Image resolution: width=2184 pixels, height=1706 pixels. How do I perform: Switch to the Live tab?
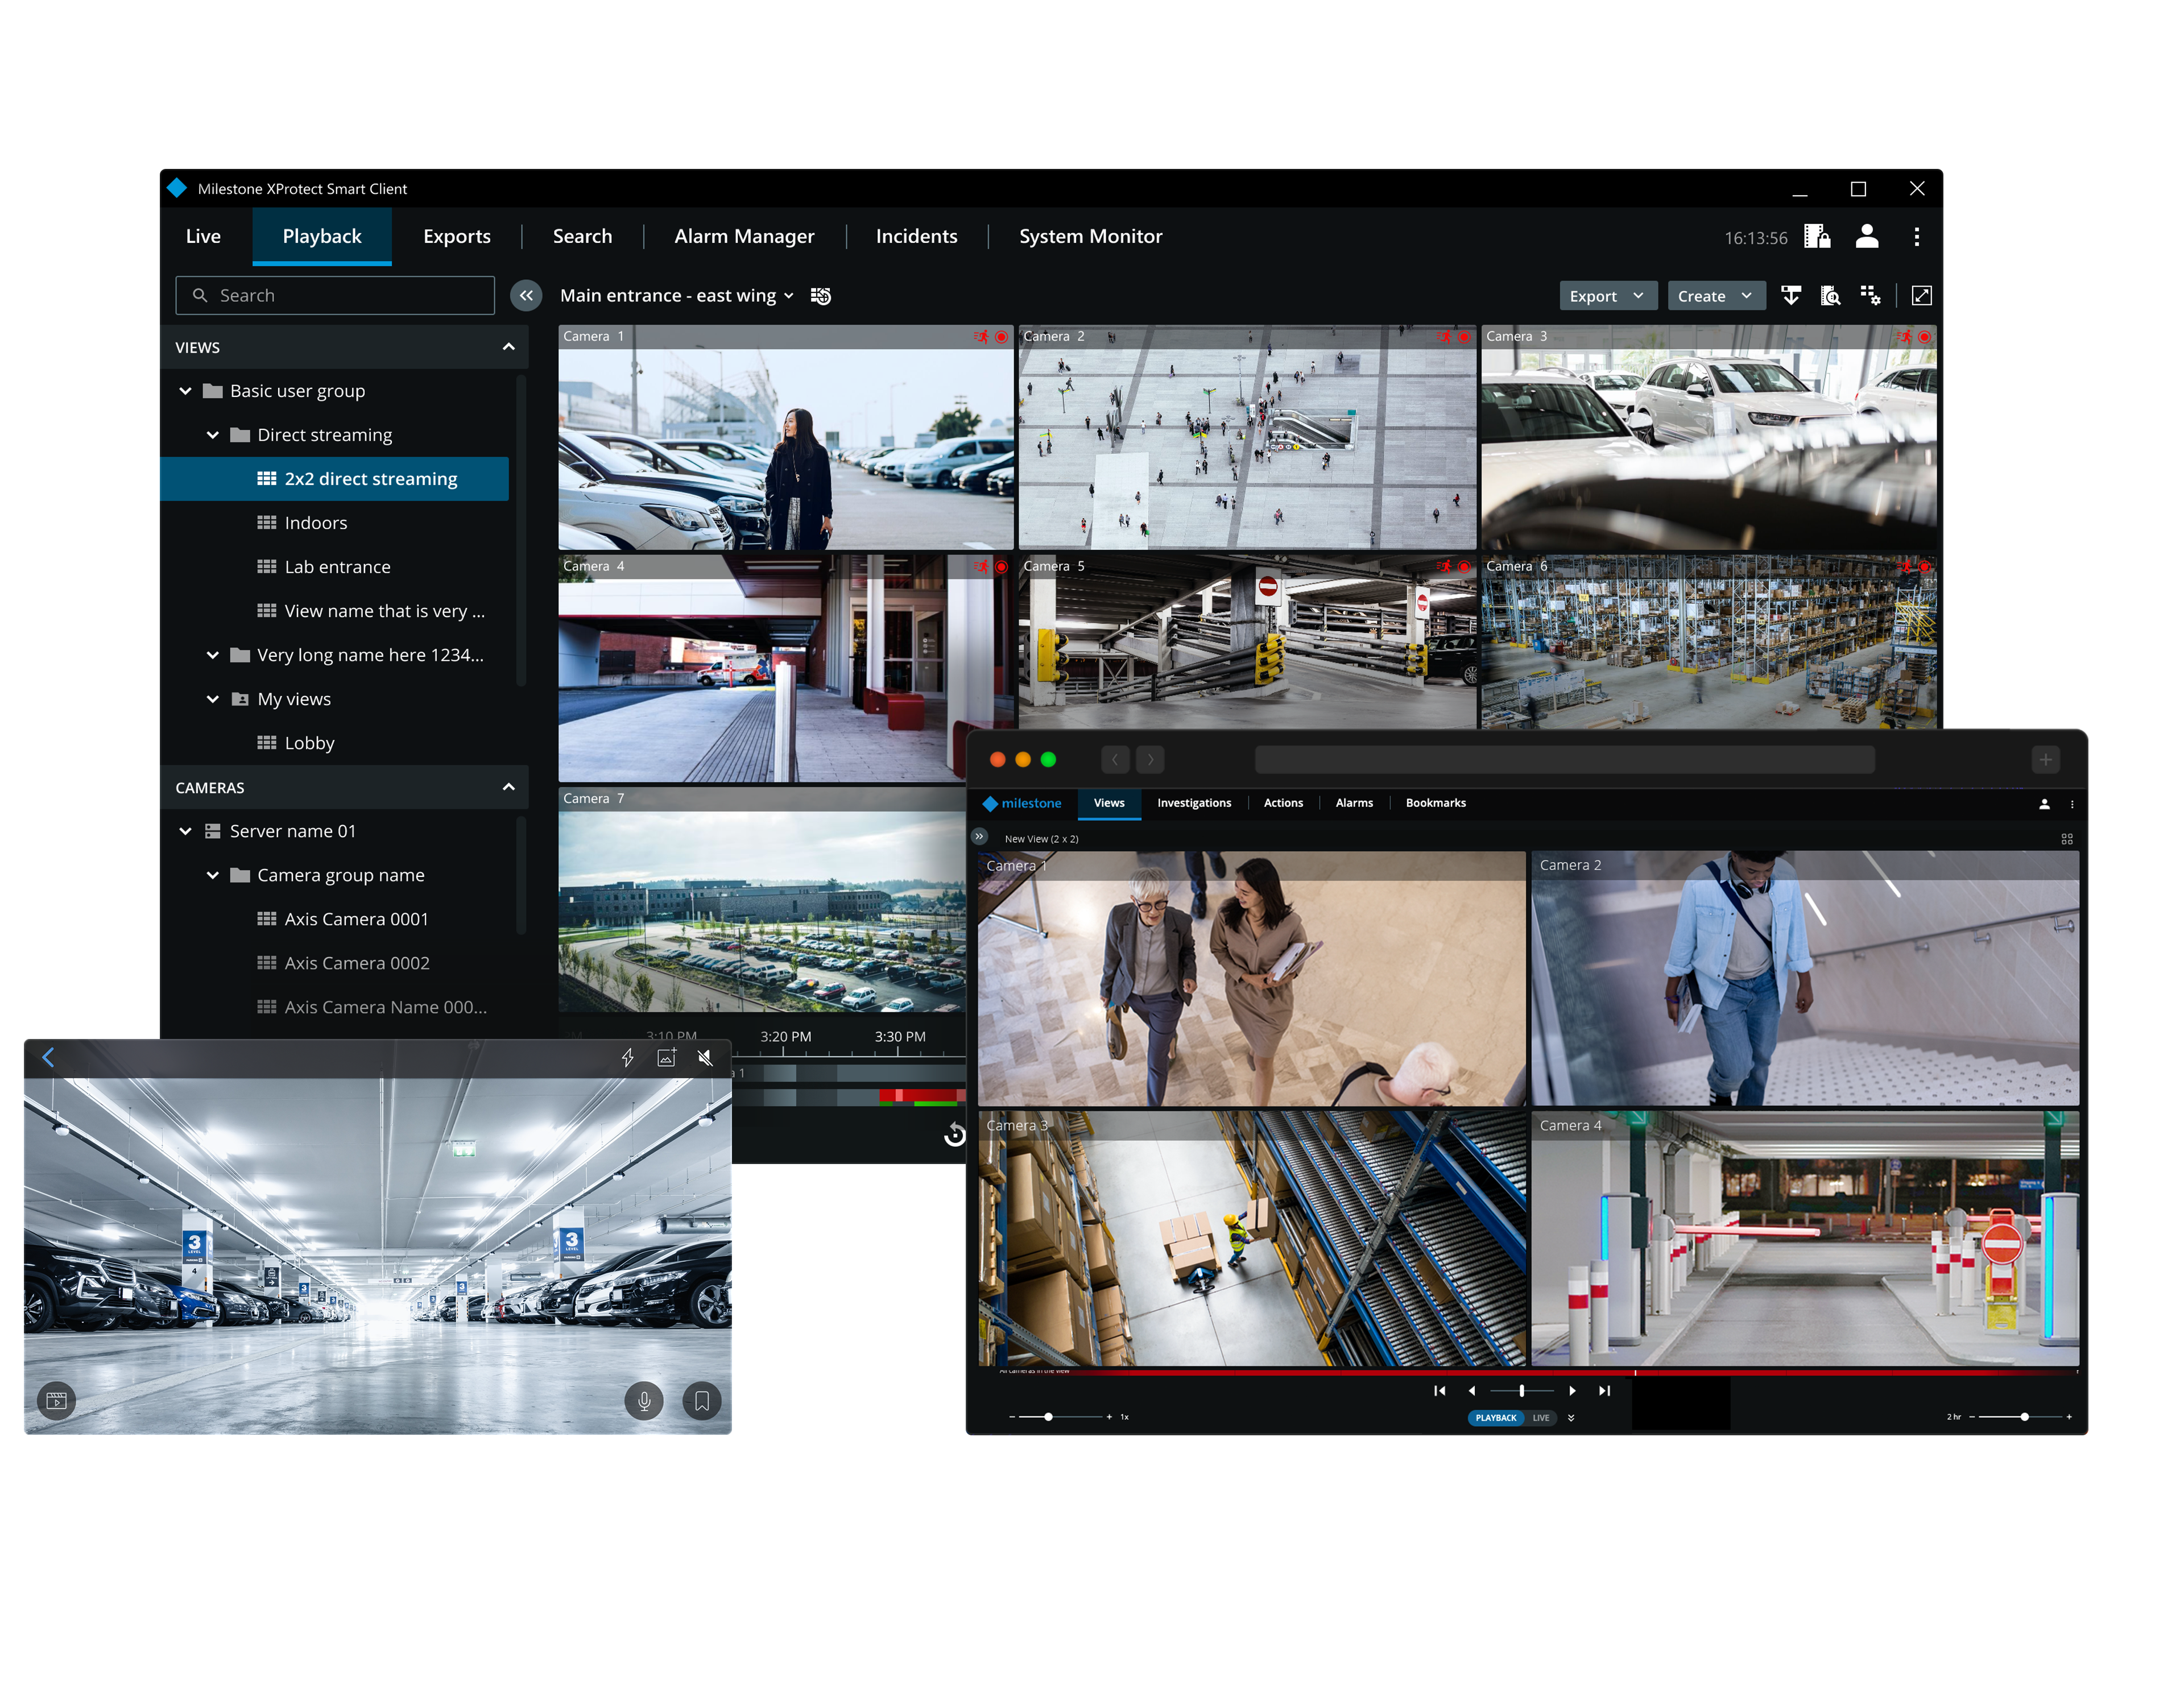tap(203, 237)
